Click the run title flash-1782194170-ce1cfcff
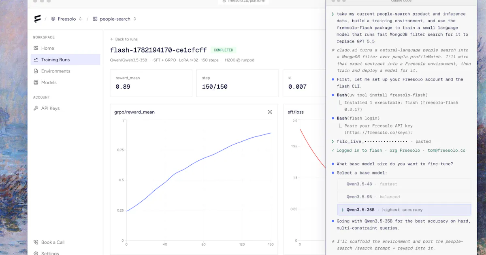The width and height of the screenshot is (486, 255). [158, 50]
